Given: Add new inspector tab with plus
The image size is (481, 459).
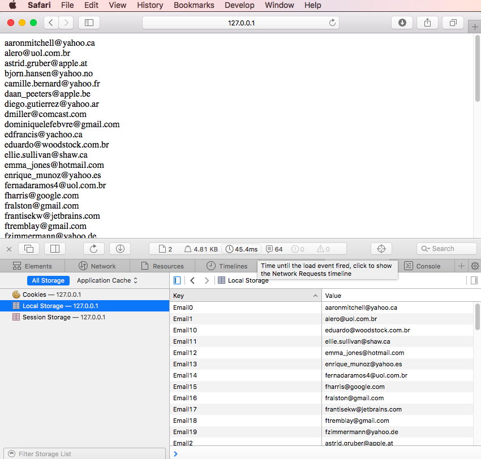Looking at the screenshot, I should click(x=461, y=266).
